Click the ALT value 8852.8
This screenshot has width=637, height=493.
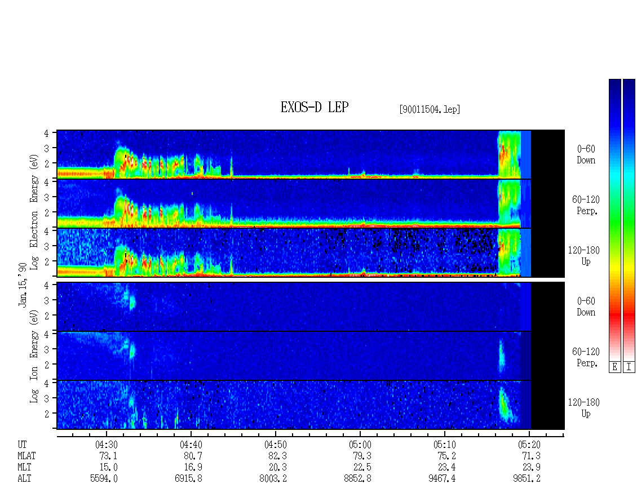pos(357,479)
